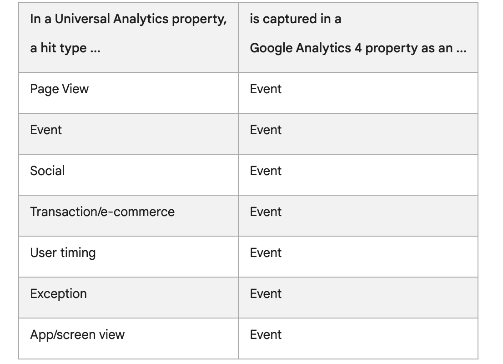Click 'Event' in the Social row
503x364 pixels.
click(266, 171)
